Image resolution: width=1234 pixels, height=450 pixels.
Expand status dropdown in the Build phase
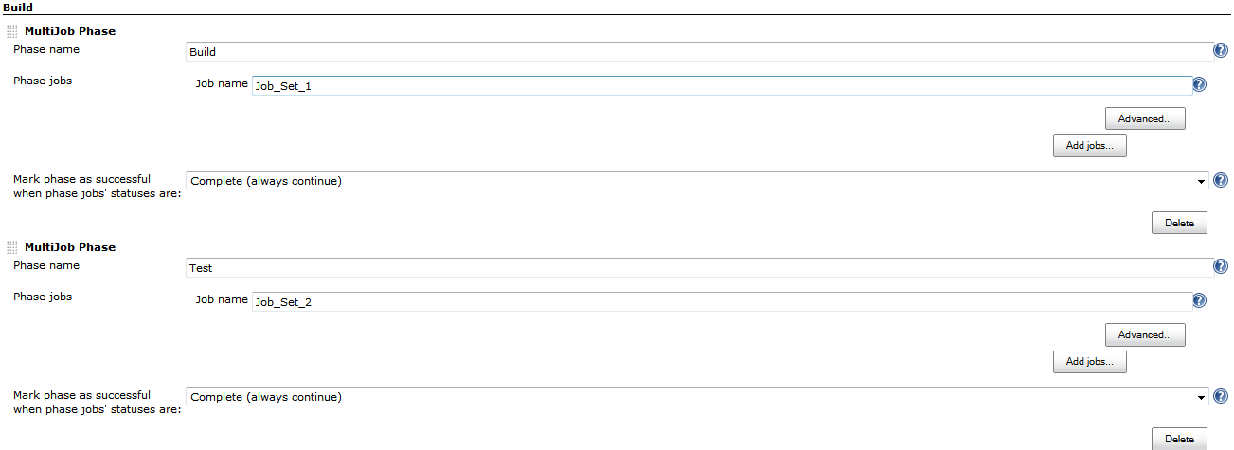(698, 181)
